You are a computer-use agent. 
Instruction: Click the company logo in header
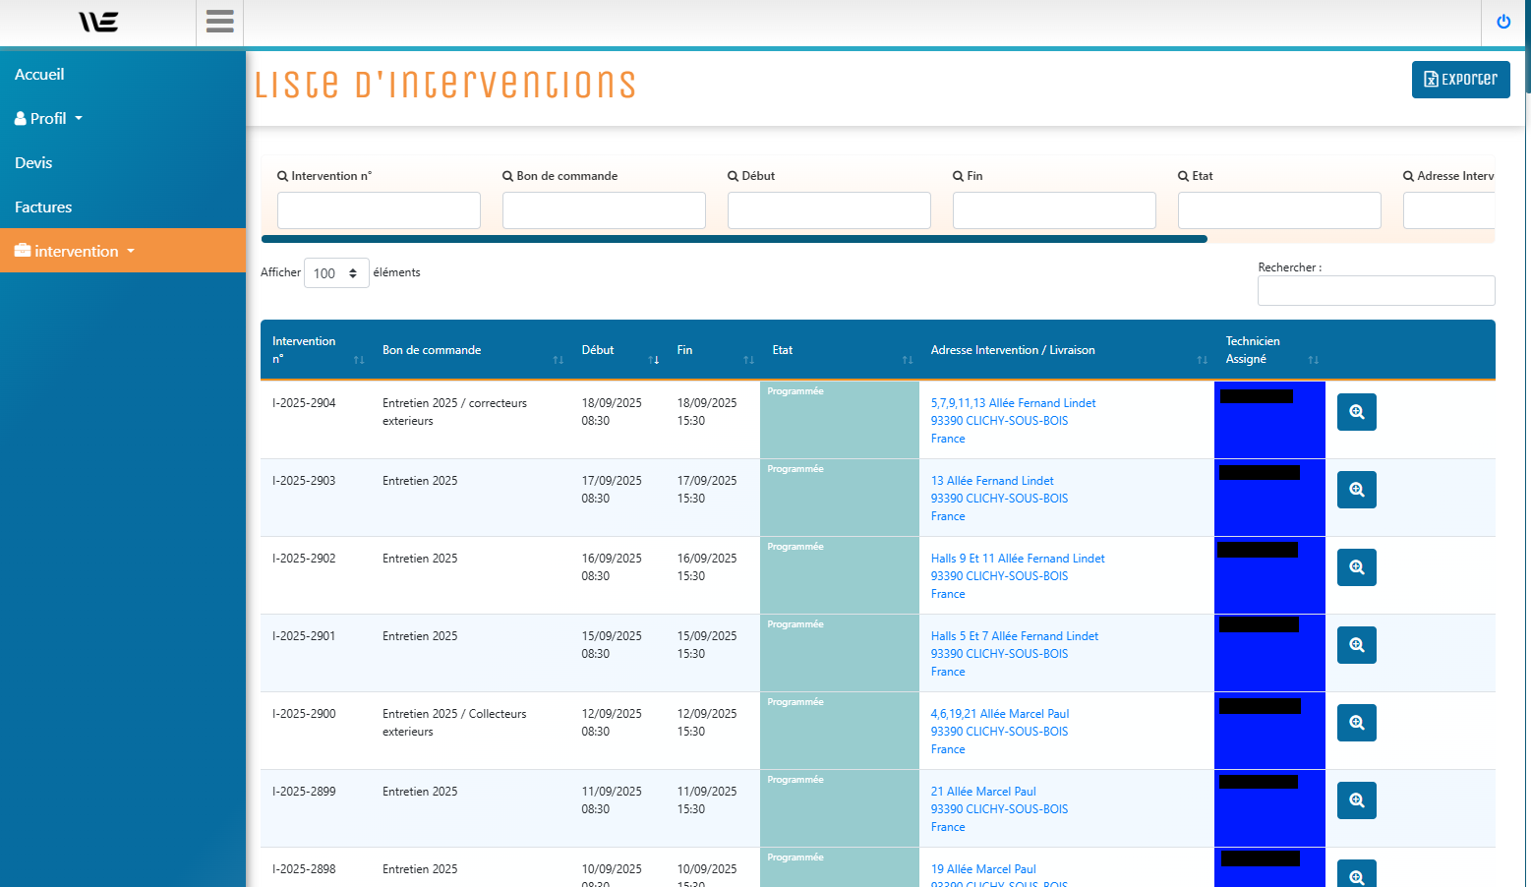98,22
